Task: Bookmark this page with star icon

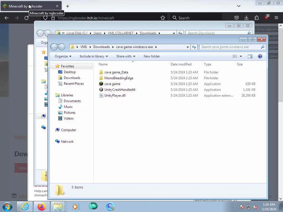Action: (163, 18)
